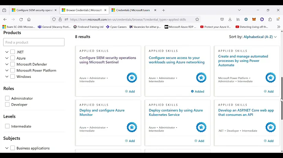This screenshot has height=158, width=283.
Task: Switch to Configure SIEM security operations tab
Action: tap(34, 10)
